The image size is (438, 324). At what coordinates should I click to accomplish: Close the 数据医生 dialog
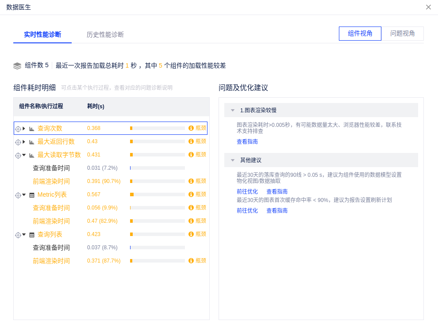(x=428, y=7)
